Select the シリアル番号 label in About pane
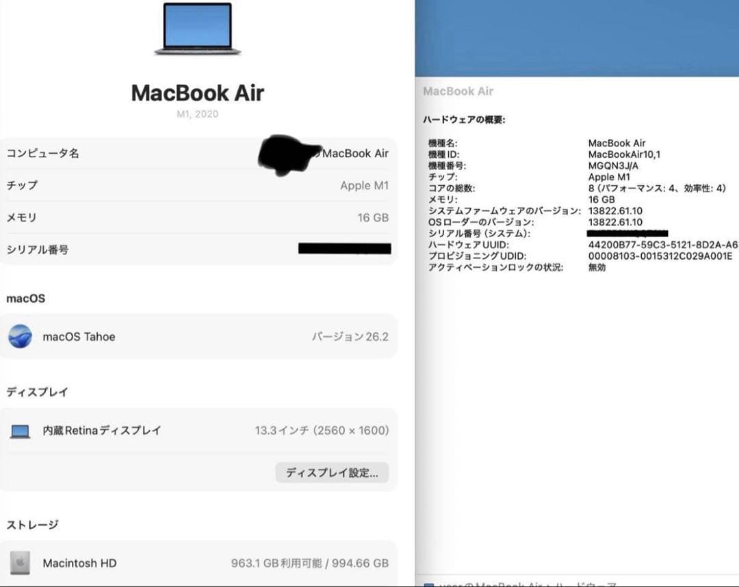Screen dimensions: 739x587 [x=37, y=250]
